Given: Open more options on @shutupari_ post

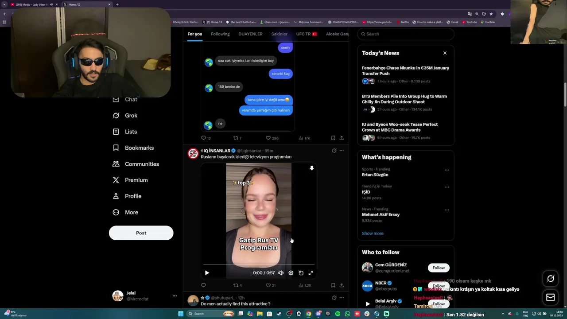Looking at the screenshot, I should pos(342,298).
